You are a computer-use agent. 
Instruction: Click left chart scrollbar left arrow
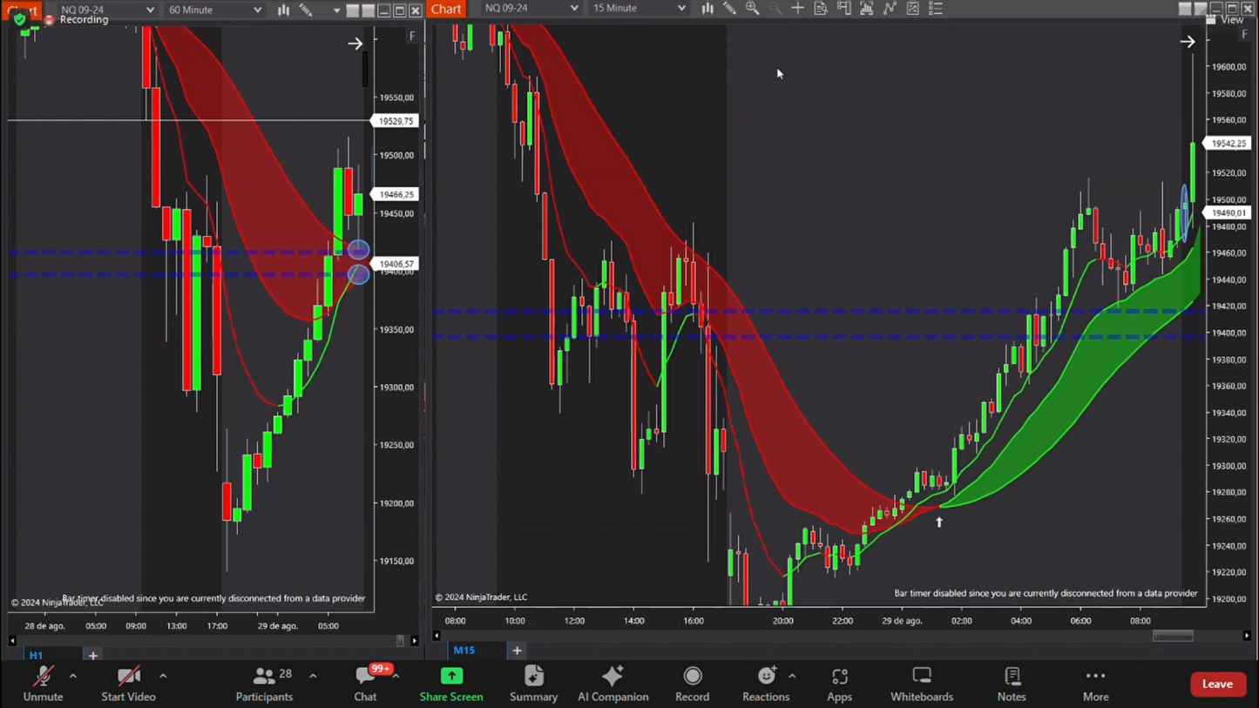pos(12,641)
